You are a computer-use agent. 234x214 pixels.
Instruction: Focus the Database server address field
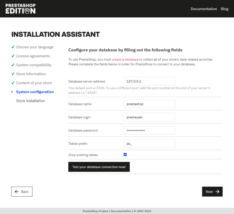pyautogui.click(x=149, y=81)
